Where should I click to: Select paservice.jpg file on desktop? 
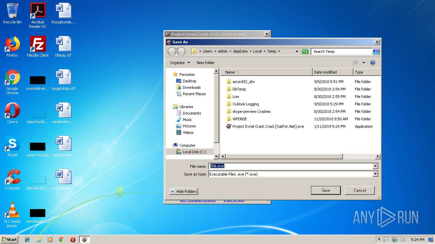(x=38, y=149)
